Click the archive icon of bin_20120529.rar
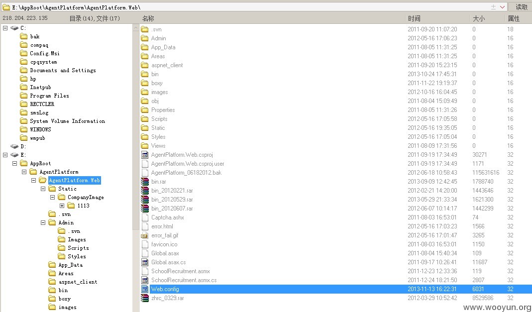The image size is (532, 312). pyautogui.click(x=145, y=200)
